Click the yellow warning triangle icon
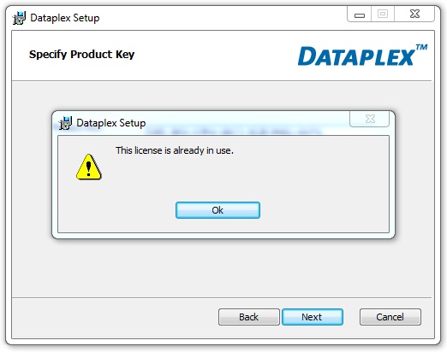Screen dimensions: 447x352 pos(89,167)
